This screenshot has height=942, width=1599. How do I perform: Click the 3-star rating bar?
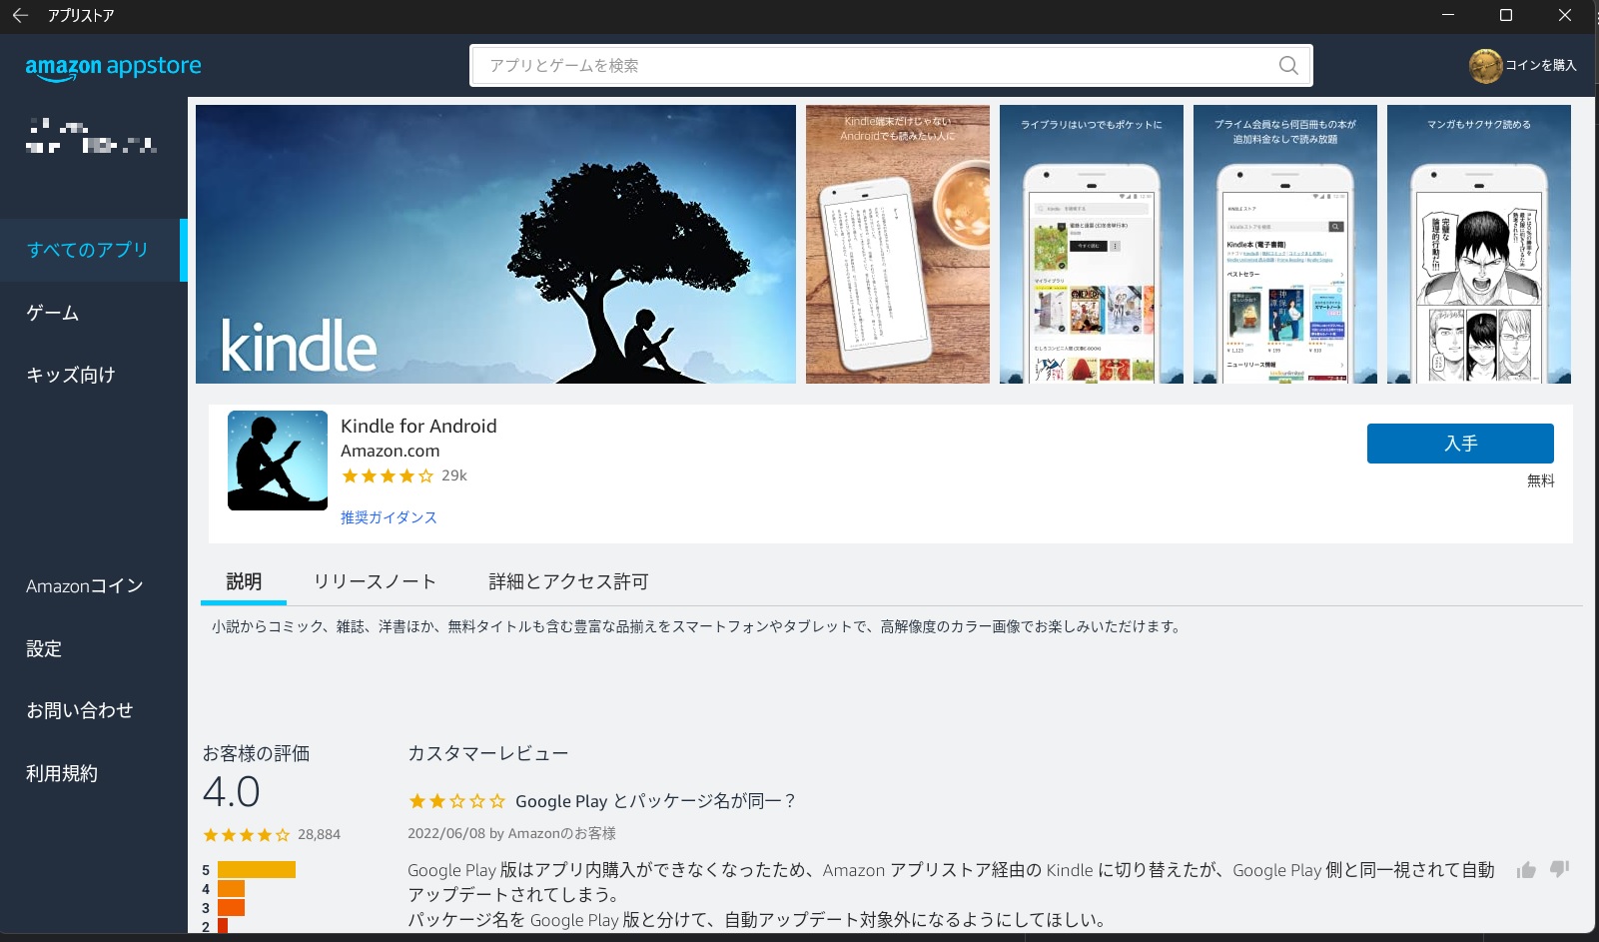click(x=231, y=908)
